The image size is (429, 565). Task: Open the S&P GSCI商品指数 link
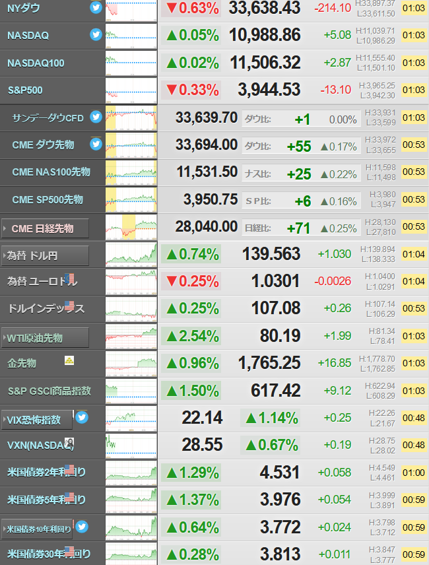[49, 391]
